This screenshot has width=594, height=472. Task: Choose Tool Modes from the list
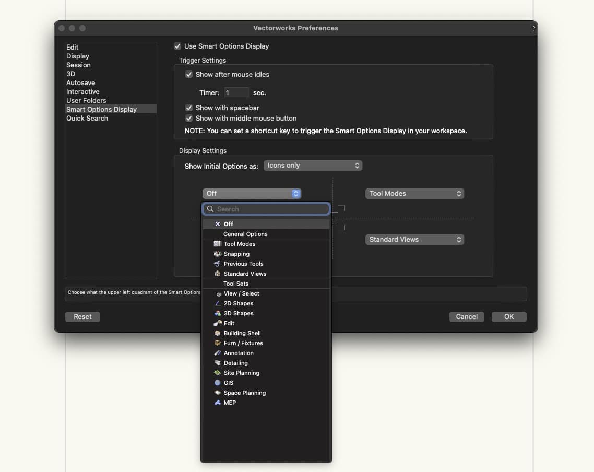click(266, 244)
